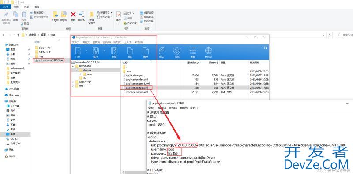This screenshot has width=353, height=174.
Task: Select application-dev.yml in Bandizip file list
Action: 137,79
